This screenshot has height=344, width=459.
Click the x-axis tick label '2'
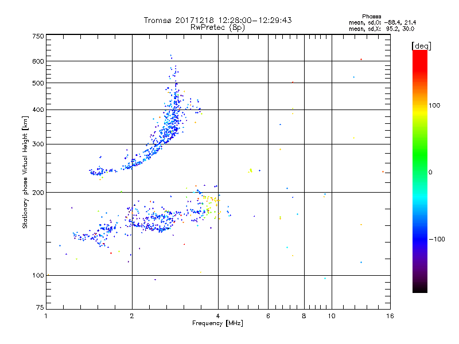pos(132,316)
